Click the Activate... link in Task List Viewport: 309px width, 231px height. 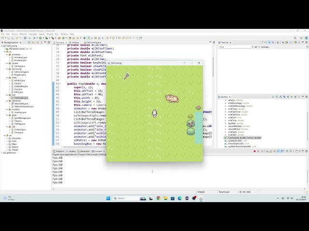tap(265, 47)
